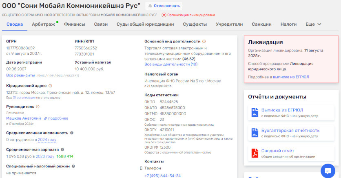Viewport: 341px width, 178px height.
Task: Open Машков Анатолий profile link
Action: point(24,118)
